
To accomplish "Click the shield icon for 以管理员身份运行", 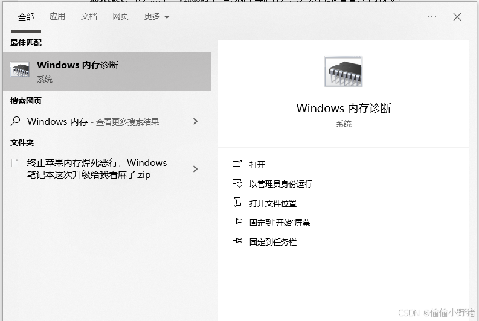I will 237,183.
